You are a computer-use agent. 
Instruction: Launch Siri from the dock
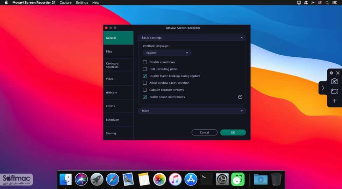point(81,180)
